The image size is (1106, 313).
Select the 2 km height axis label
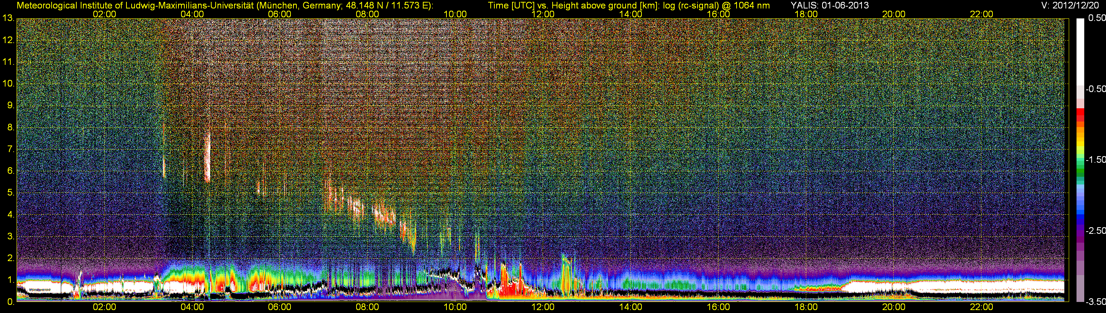pos(10,258)
